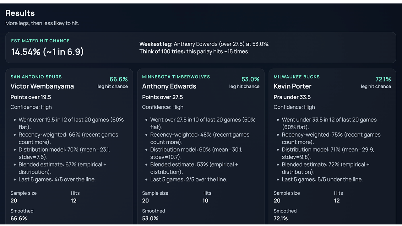The height and width of the screenshot is (226, 402).
Task: Select the Points over 19.5 prop line
Action: (30, 97)
